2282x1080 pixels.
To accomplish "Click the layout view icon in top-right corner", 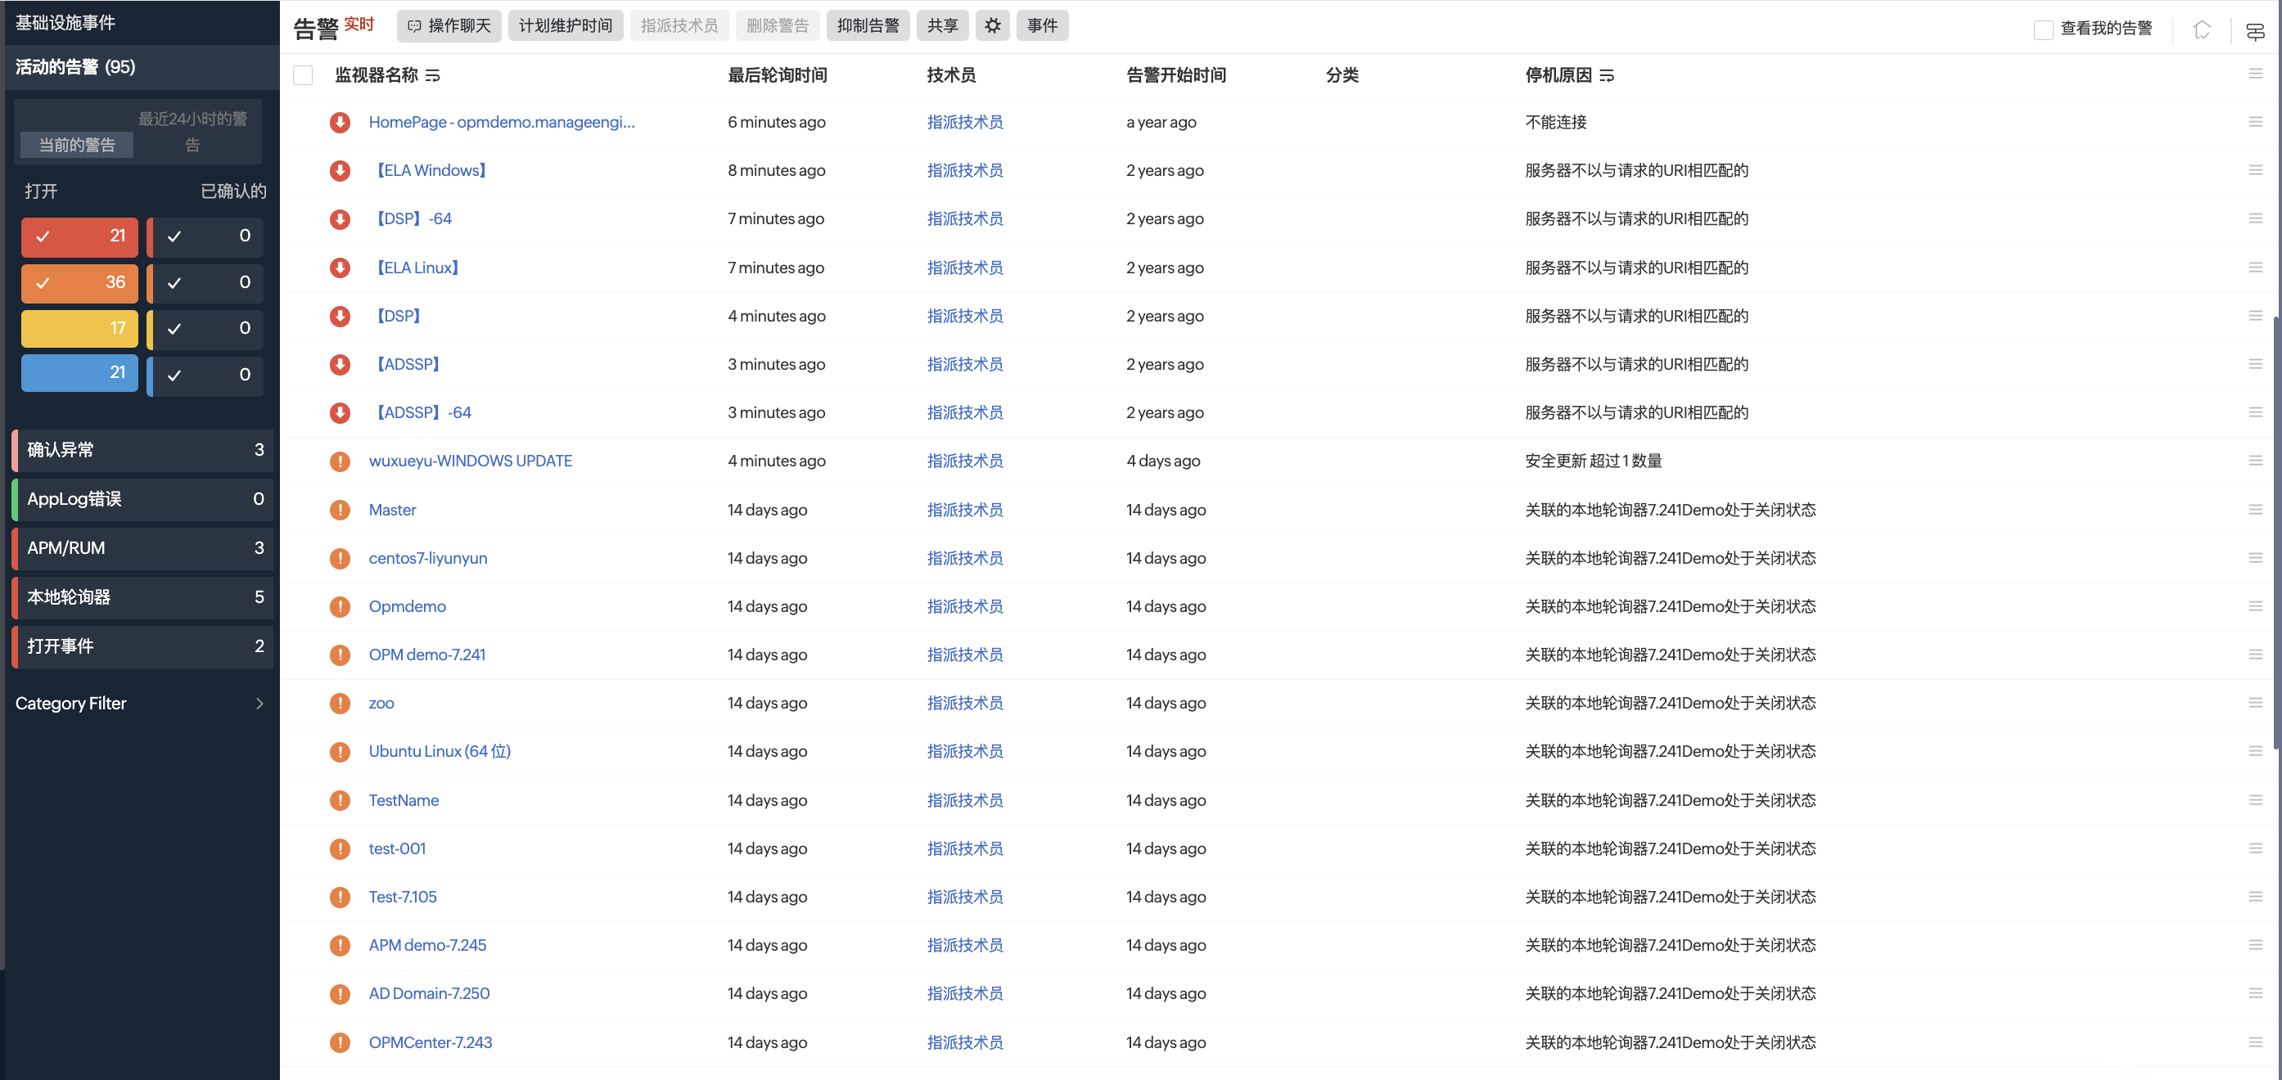I will pos(2256,30).
